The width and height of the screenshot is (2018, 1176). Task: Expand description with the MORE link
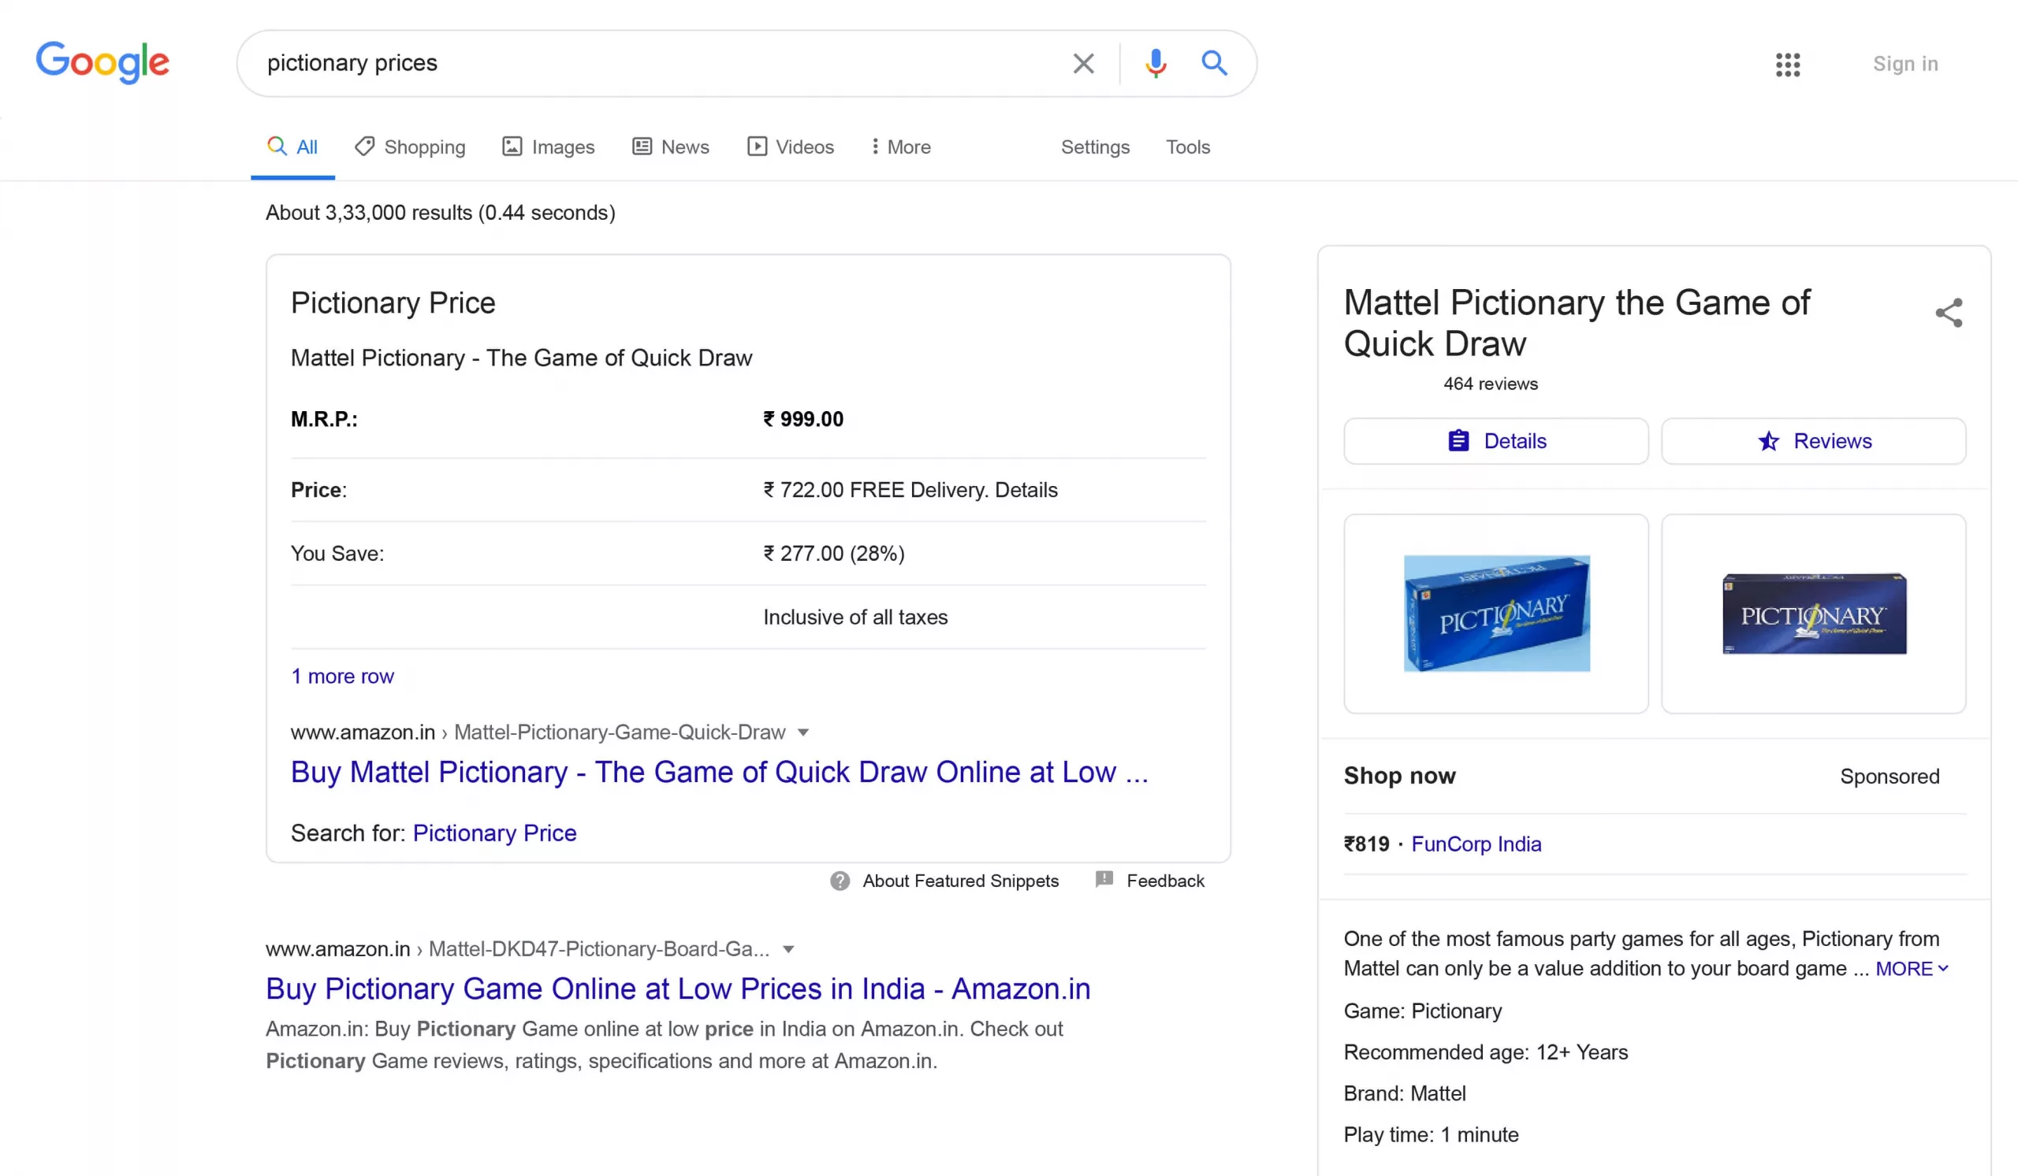coord(1912,970)
